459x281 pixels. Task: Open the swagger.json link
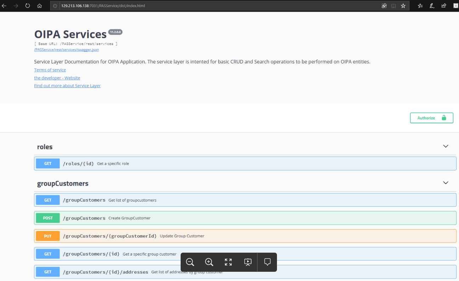click(67, 50)
